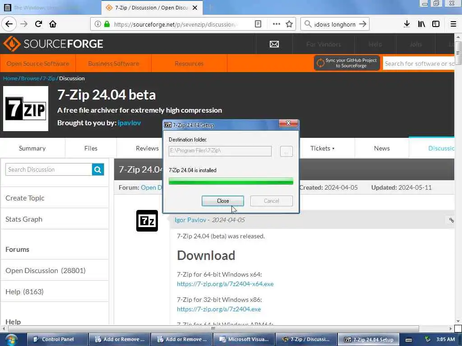Click the For Vendors header link
Viewport: 462px width, 346px height.
click(323, 44)
